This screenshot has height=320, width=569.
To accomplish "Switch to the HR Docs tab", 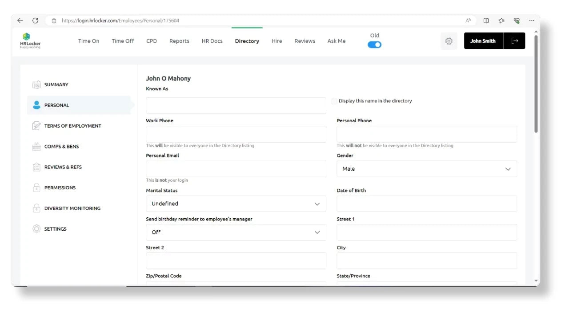I will pos(212,41).
